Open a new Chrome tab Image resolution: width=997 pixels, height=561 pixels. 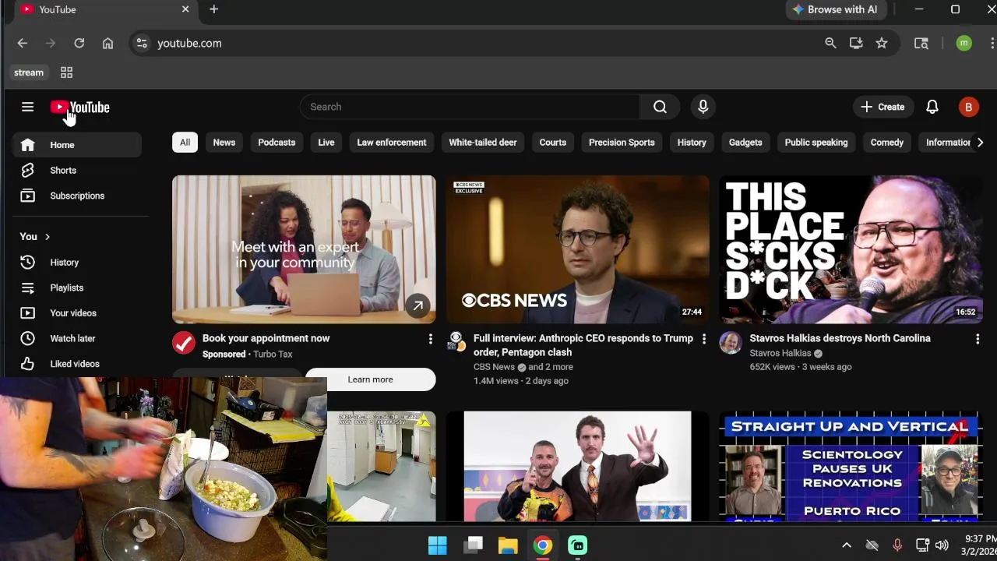[213, 9]
